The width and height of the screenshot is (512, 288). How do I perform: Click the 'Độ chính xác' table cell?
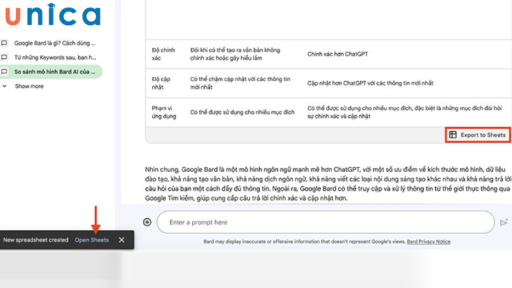(x=163, y=54)
